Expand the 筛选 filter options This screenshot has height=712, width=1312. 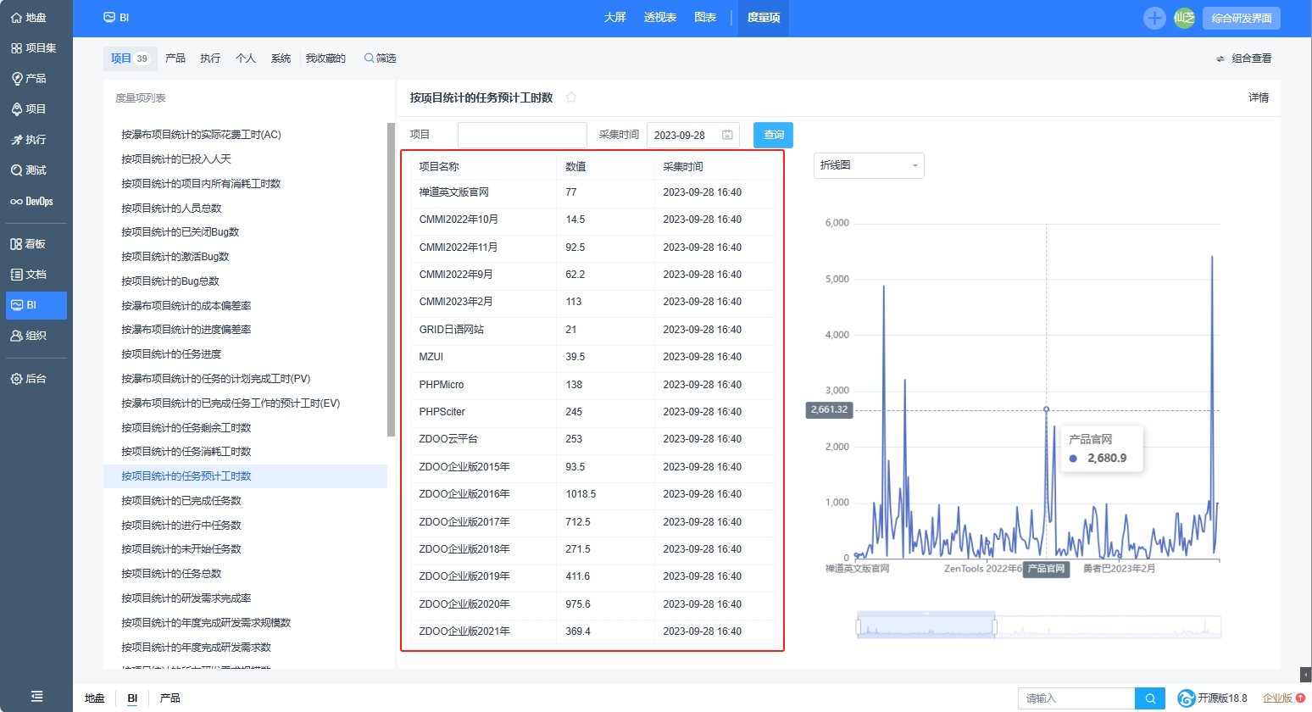(x=381, y=58)
